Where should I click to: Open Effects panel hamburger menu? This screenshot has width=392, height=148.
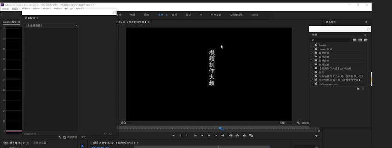365,35
